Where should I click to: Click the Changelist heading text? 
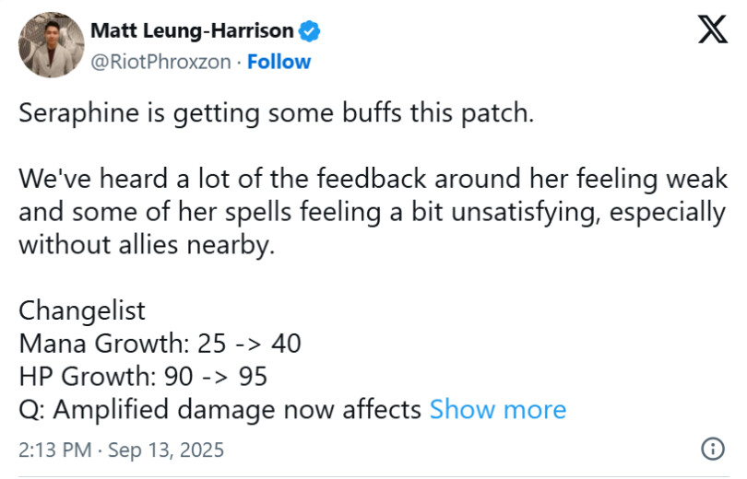click(x=82, y=310)
